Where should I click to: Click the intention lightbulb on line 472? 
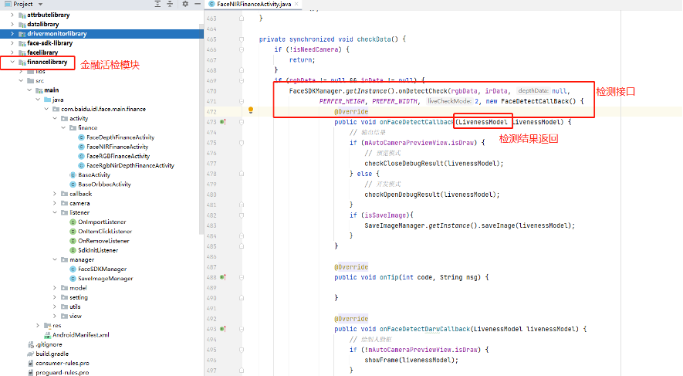[x=251, y=110]
